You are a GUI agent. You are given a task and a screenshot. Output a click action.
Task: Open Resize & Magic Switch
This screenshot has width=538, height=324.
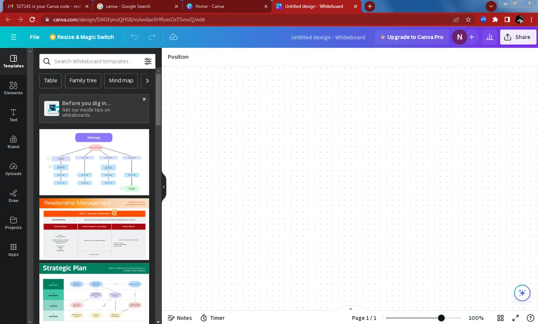[x=82, y=37]
